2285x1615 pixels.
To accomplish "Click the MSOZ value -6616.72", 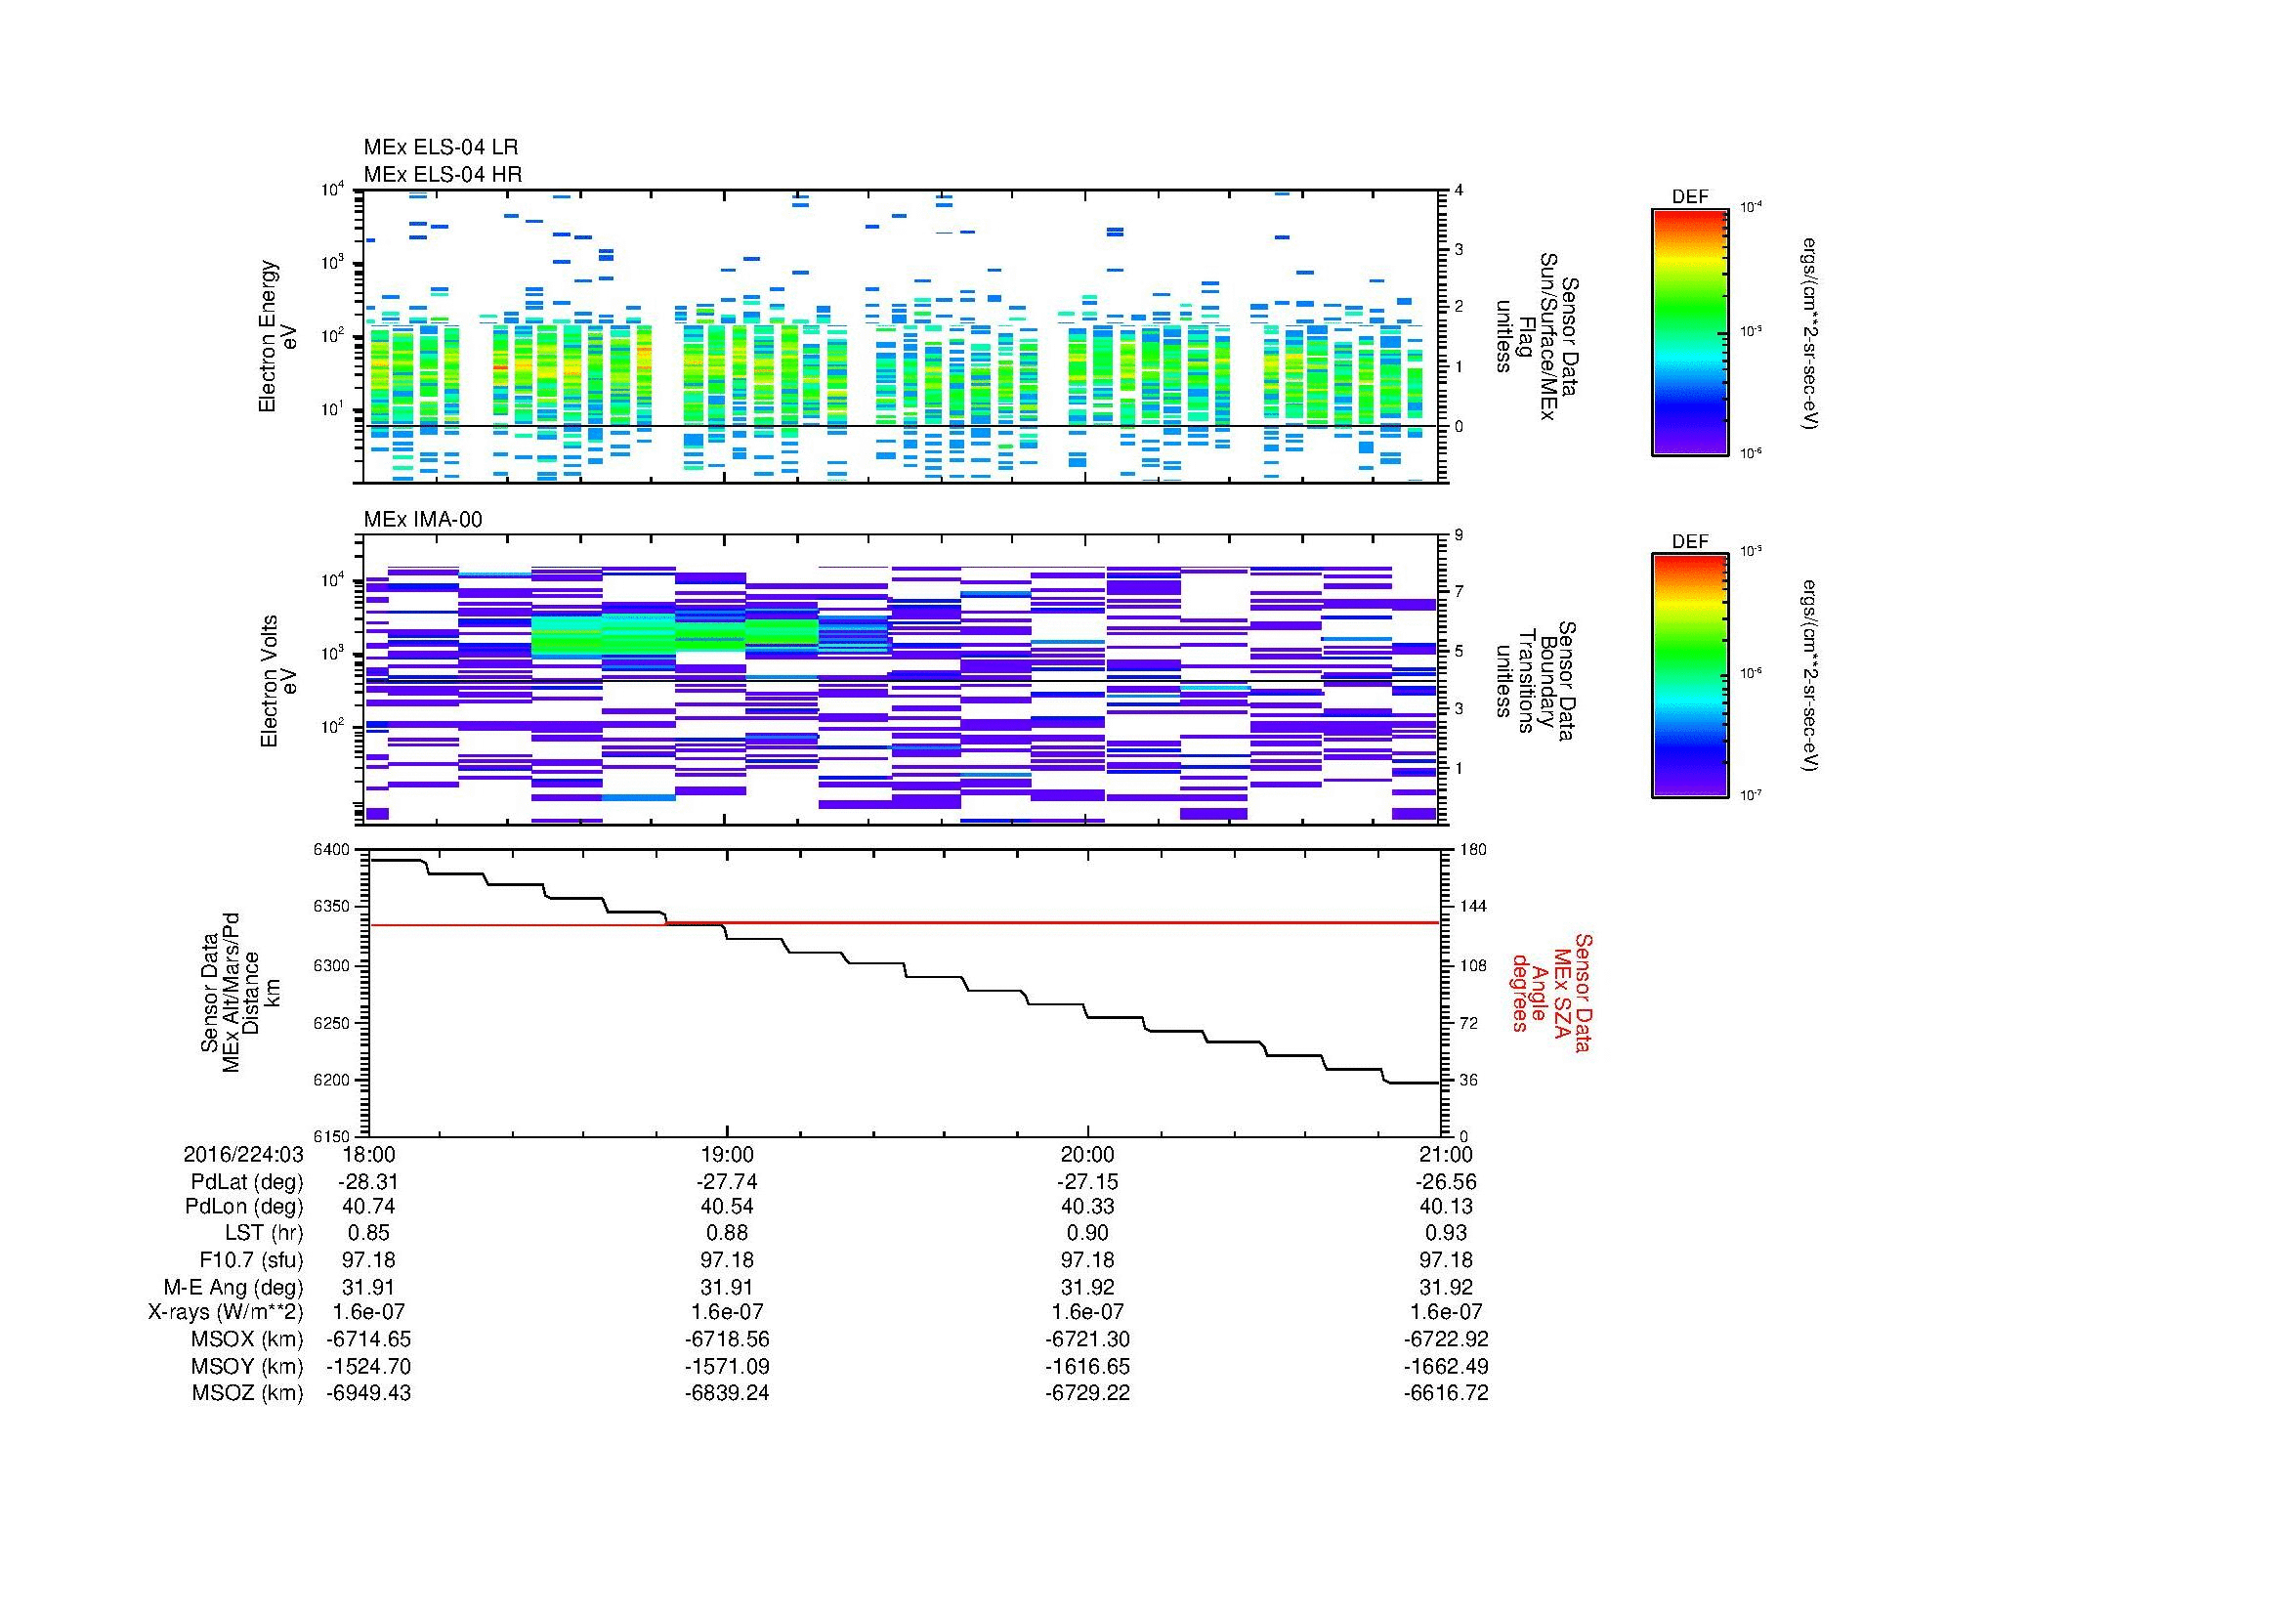I will pos(1446,1393).
